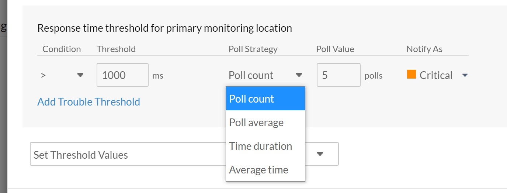The image size is (507, 193).
Task: Click the arrow beside Critical
Action: click(x=465, y=75)
